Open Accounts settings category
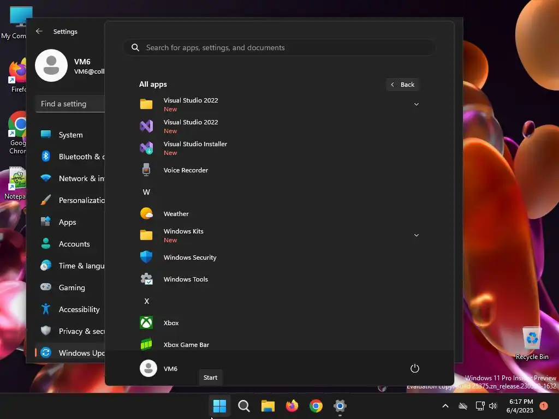This screenshot has width=559, height=419. [x=70, y=244]
